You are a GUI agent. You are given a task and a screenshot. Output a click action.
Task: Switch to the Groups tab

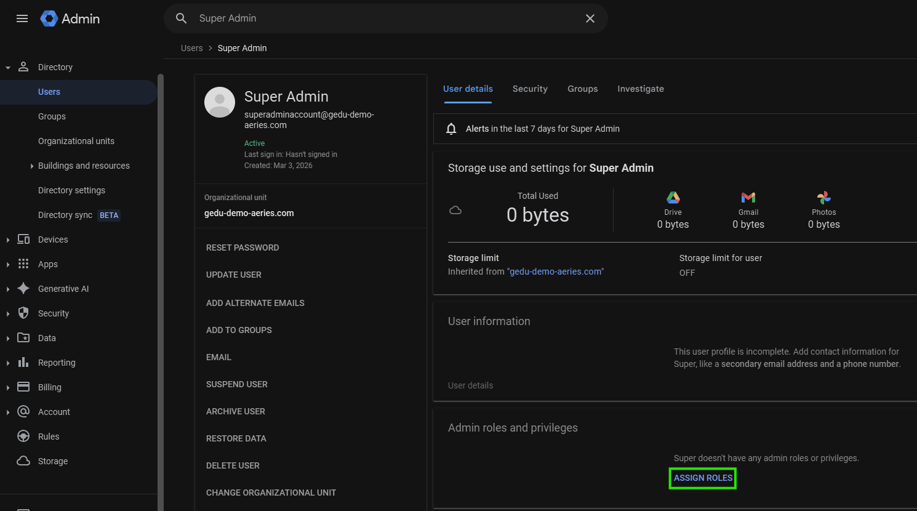click(x=583, y=89)
